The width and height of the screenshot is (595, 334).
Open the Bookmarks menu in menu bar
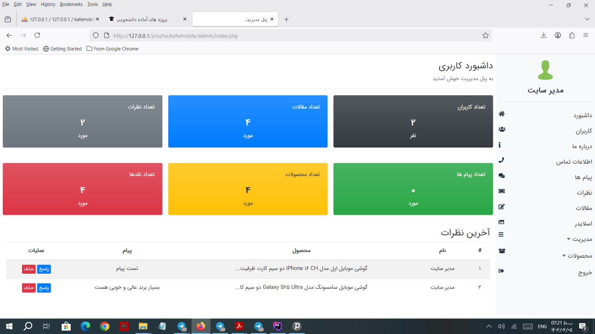(71, 4)
